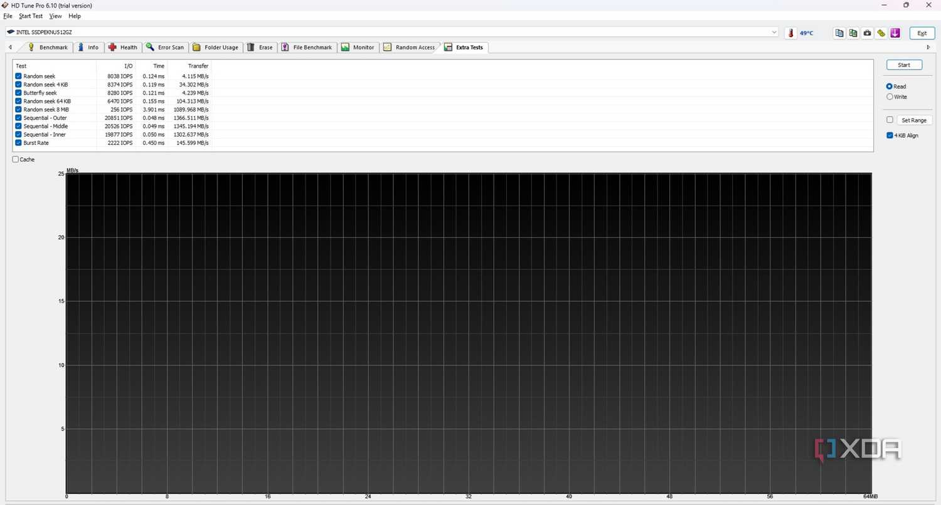Select the Extra Tests tab
The height and width of the screenshot is (505, 941).
click(464, 47)
